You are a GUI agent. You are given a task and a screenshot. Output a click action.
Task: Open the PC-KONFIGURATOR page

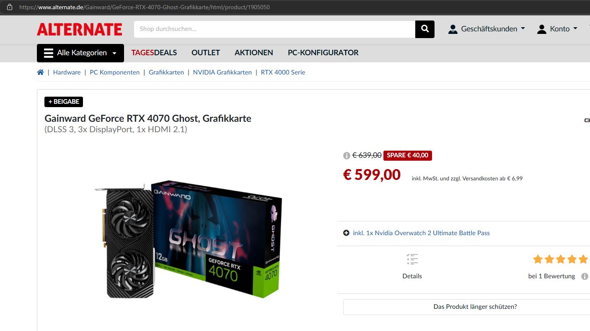(323, 53)
